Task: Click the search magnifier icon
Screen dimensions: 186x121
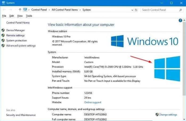Action: click(179, 10)
